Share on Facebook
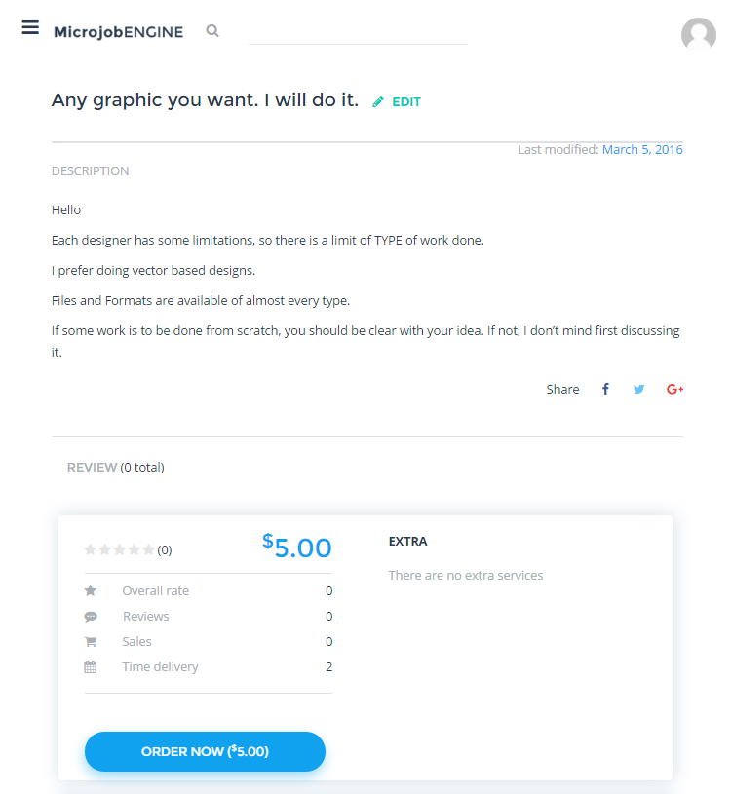 (605, 389)
